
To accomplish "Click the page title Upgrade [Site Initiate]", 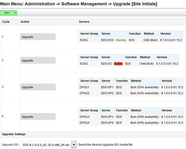I will (135, 4).
